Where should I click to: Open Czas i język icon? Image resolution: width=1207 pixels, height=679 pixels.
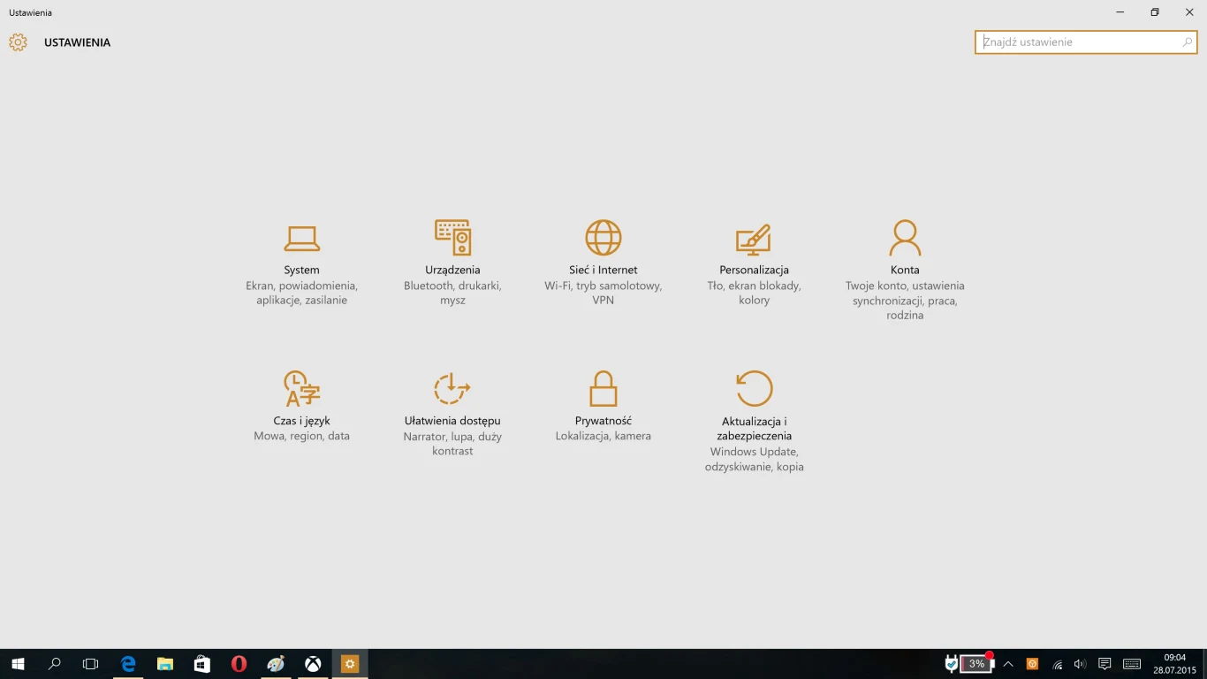301,389
